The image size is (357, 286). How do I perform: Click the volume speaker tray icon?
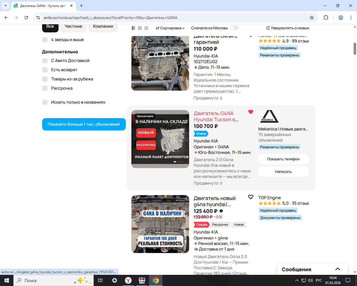point(310,280)
